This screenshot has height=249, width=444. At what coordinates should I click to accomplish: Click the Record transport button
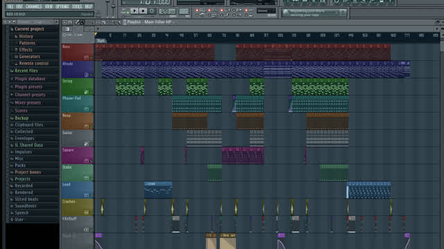(x=152, y=11)
